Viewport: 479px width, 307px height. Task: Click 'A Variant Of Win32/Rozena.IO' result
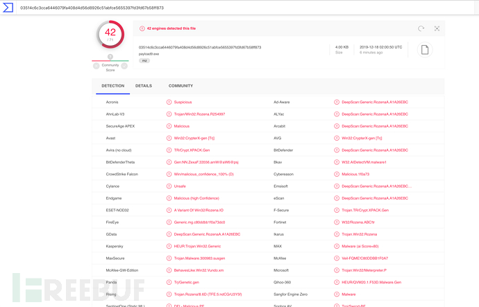pyautogui.click(x=199, y=211)
